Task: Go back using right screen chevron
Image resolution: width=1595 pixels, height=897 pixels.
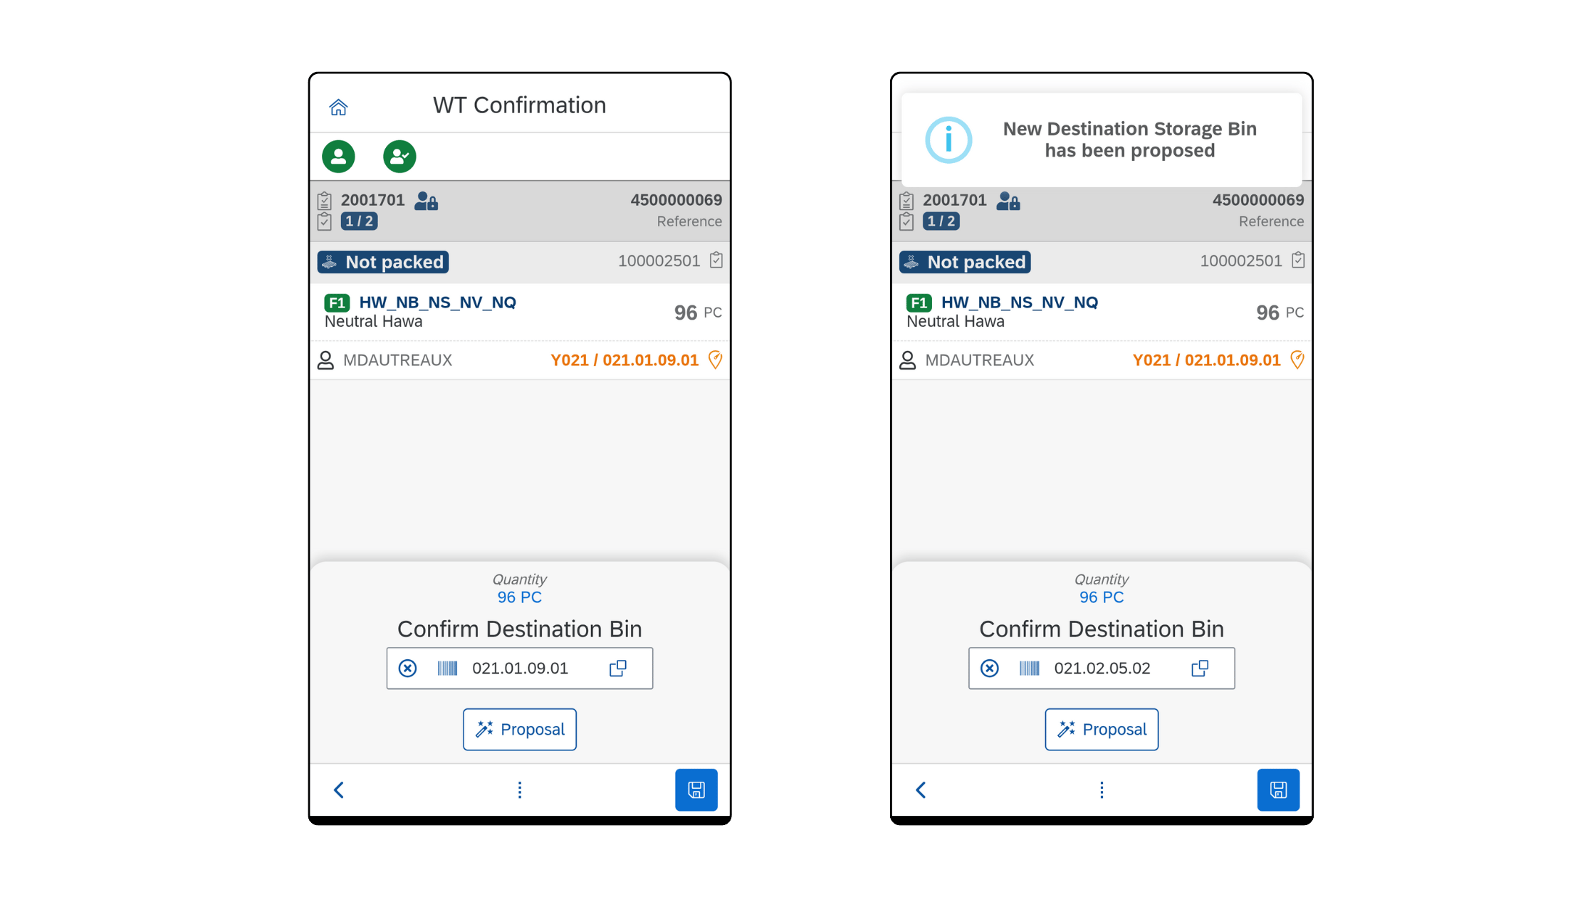Action: coord(921,790)
